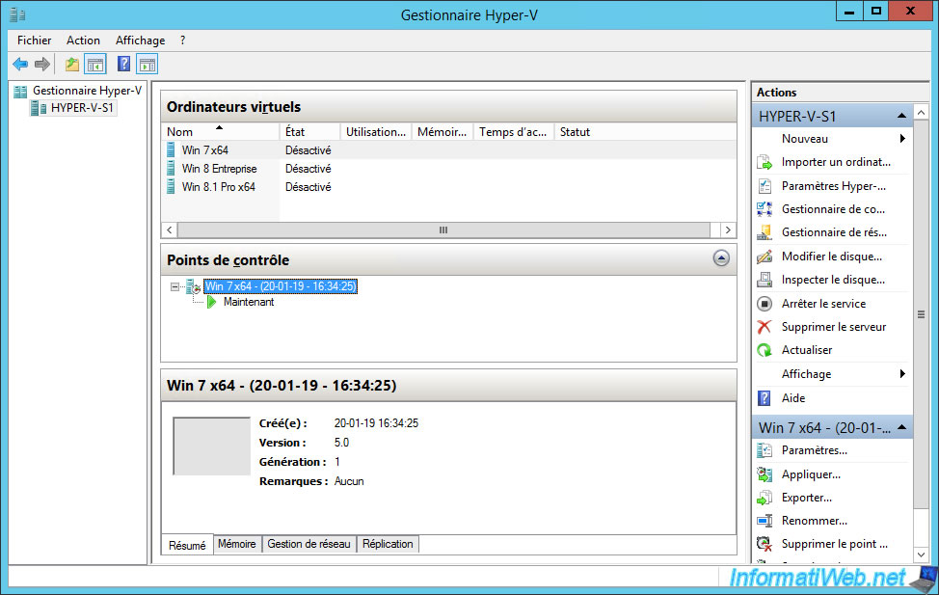
Task: Sort by the Temps d'activité column header
Action: [514, 132]
